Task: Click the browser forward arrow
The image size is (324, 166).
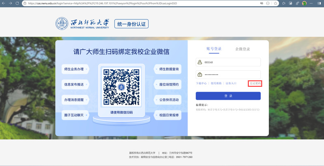Action: (10, 3)
